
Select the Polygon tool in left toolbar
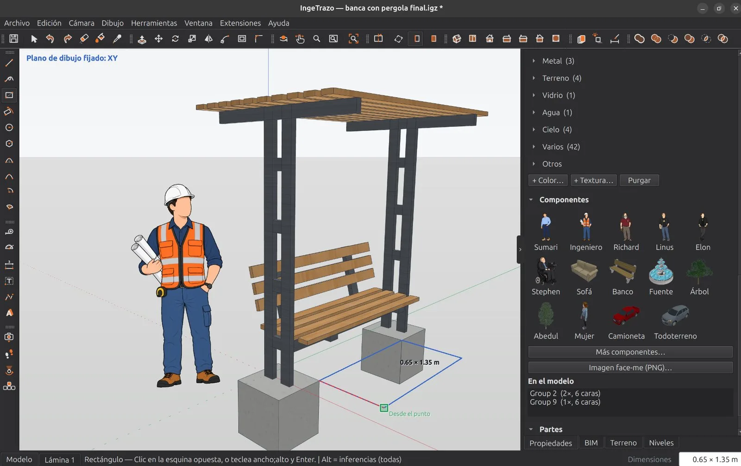coord(9,144)
